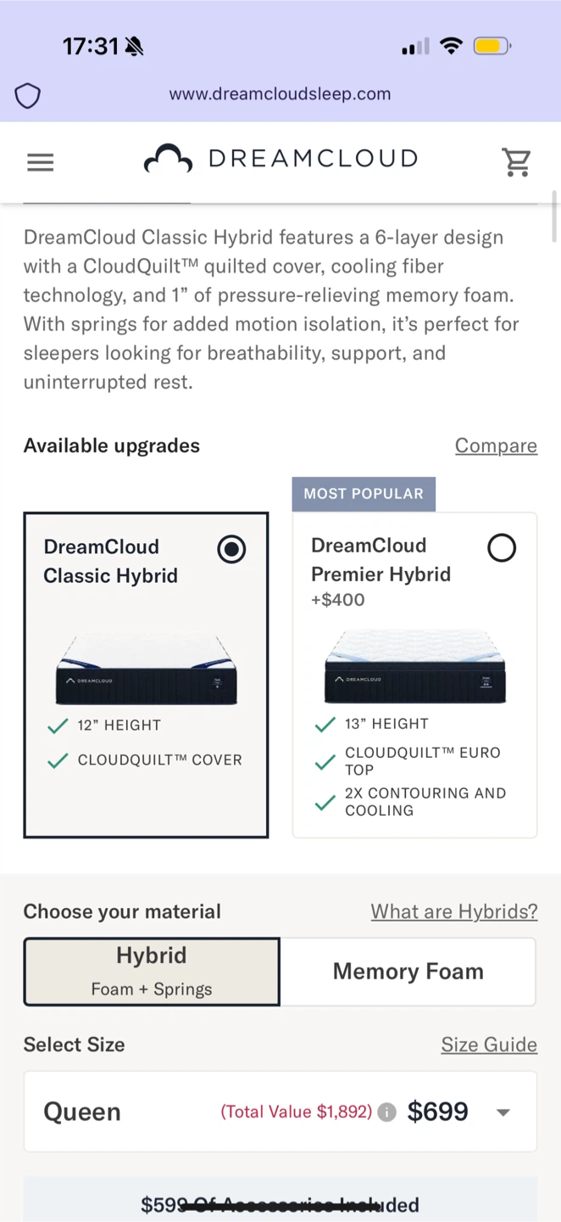561x1222 pixels.
Task: Open the What are Hybrids? link
Action: [453, 911]
